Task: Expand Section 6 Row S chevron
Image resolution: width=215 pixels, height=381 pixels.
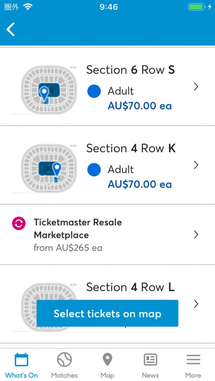Action: pyautogui.click(x=196, y=87)
